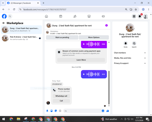Image resolution: width=152 pixels, height=122 pixels.
Task: Search in conversation via magnifier icon
Action: [134, 43]
